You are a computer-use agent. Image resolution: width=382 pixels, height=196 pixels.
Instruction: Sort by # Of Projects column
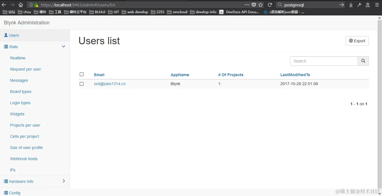click(x=231, y=75)
